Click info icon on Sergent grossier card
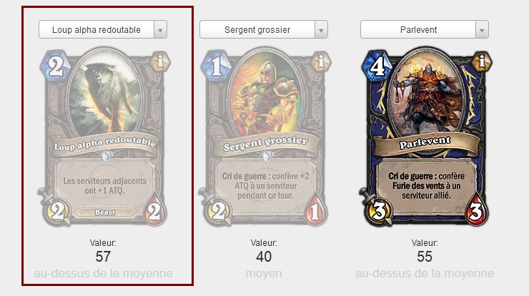The height and width of the screenshot is (296, 529). point(321,61)
